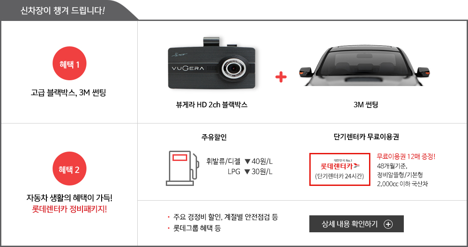
Task: Click the 단기렌터카 무료이용권 heading
Action: click(x=366, y=137)
